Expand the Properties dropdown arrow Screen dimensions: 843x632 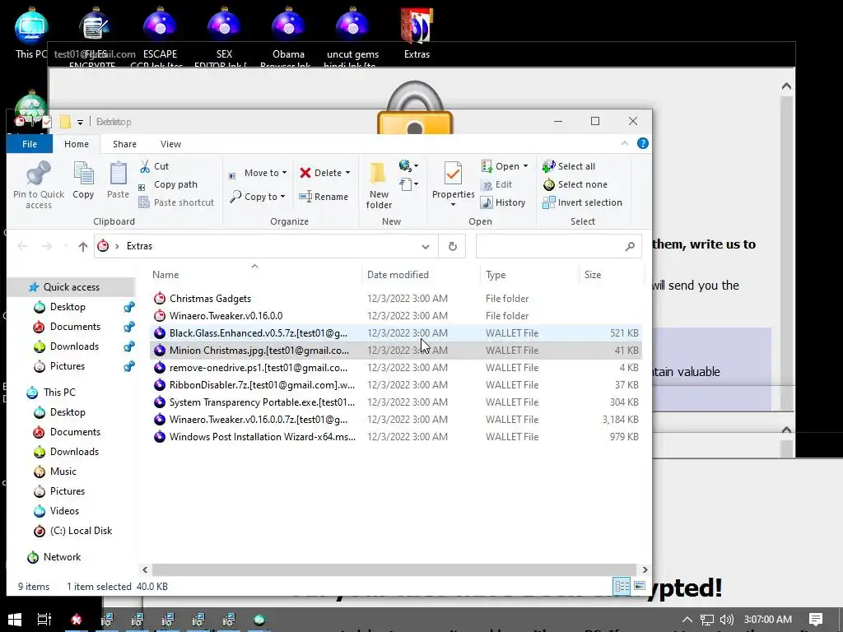pyautogui.click(x=454, y=204)
